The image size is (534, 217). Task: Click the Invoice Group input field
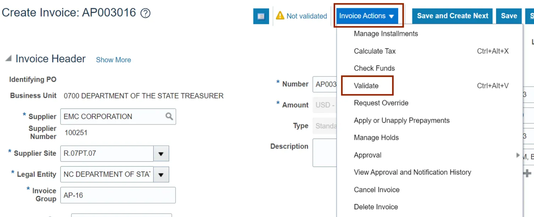[x=118, y=195]
